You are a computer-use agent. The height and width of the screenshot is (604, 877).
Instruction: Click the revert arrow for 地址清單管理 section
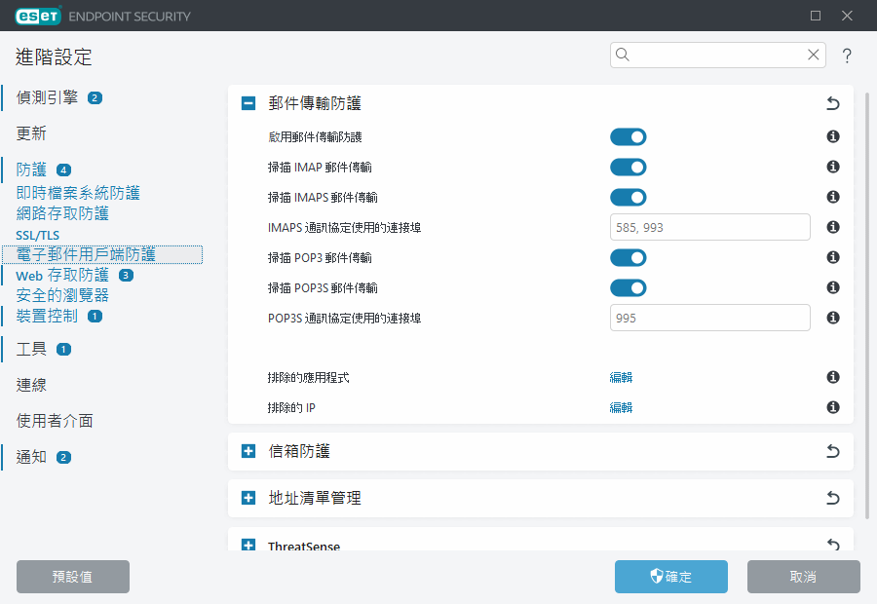[832, 499]
